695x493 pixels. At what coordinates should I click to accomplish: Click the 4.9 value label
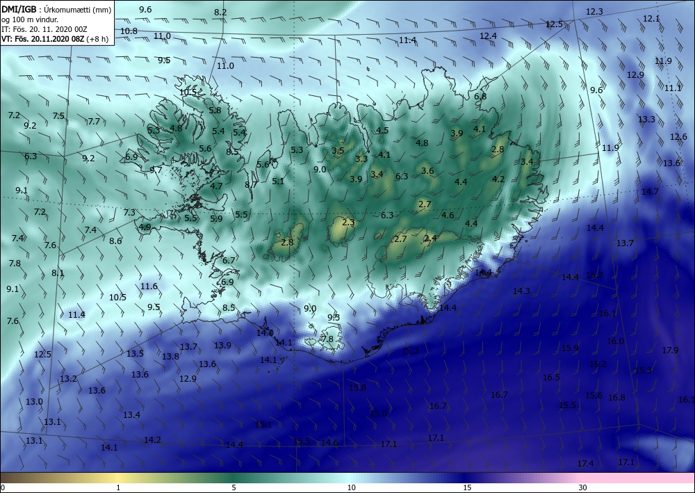coord(145,227)
